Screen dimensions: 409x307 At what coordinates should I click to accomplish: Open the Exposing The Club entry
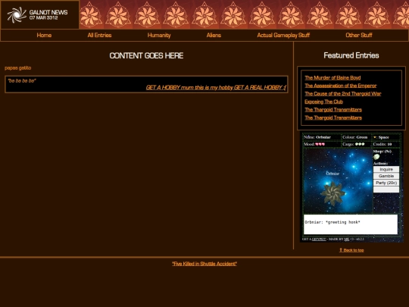click(323, 102)
